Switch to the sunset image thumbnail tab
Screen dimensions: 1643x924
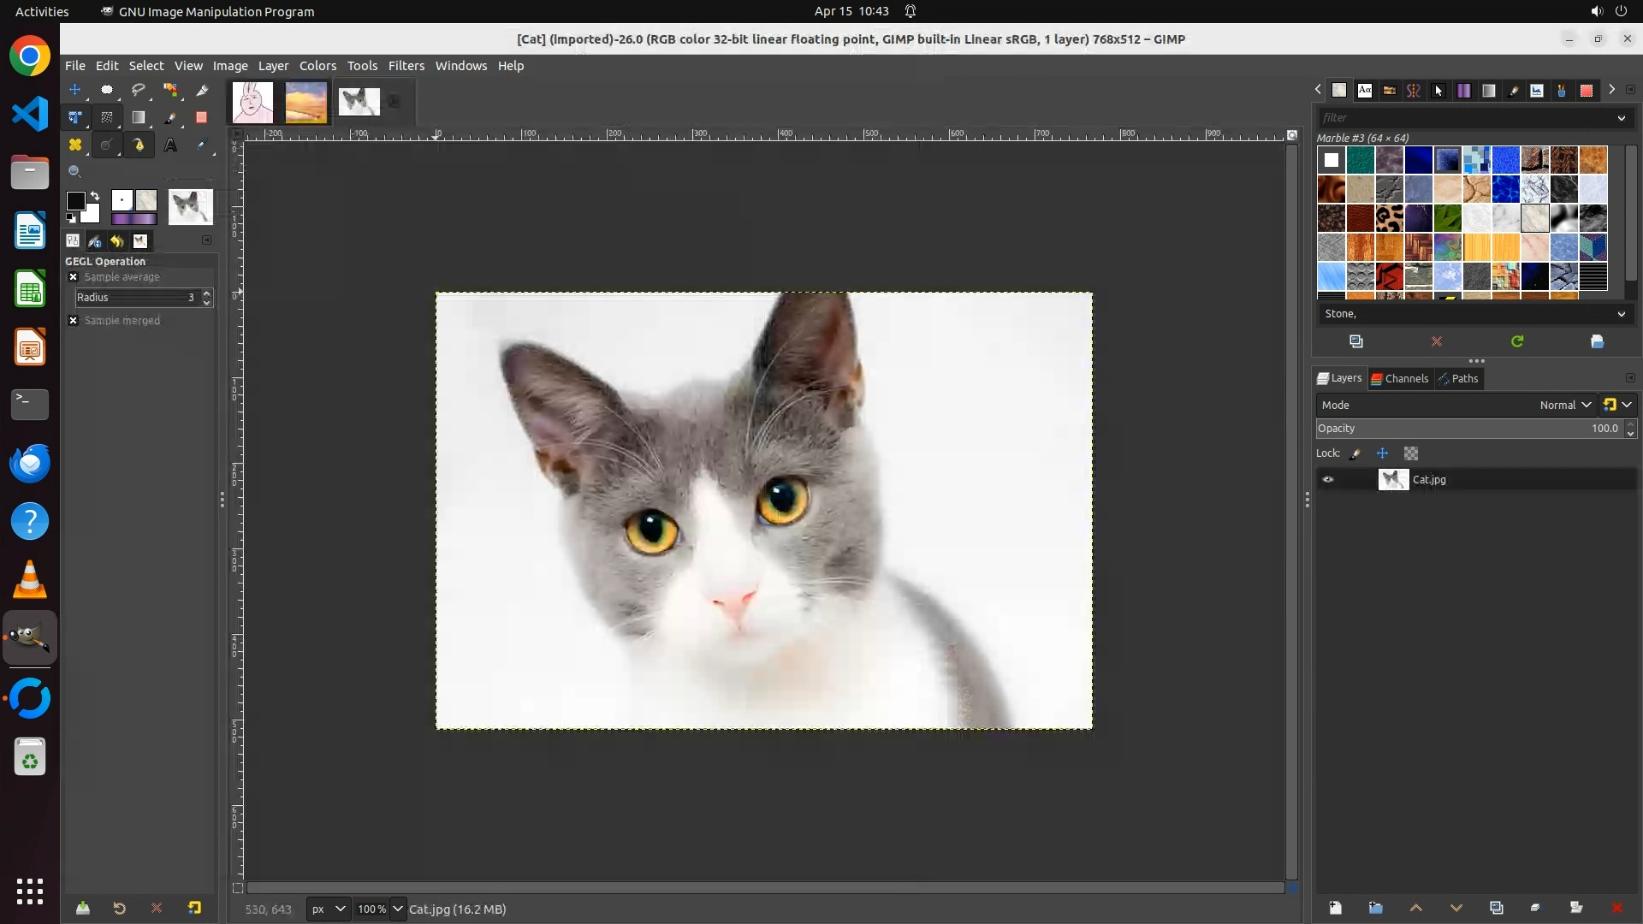click(x=305, y=103)
